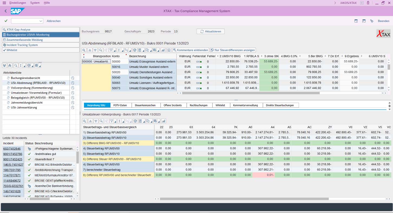Click the Filter funnel in Vollverprobung toolbar
The image size is (393, 213).
pos(111,121)
